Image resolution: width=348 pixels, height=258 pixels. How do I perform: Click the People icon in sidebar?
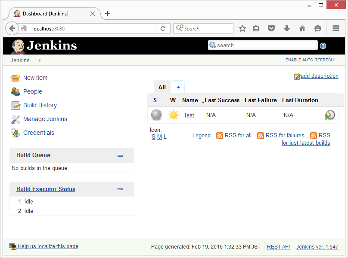pos(16,91)
